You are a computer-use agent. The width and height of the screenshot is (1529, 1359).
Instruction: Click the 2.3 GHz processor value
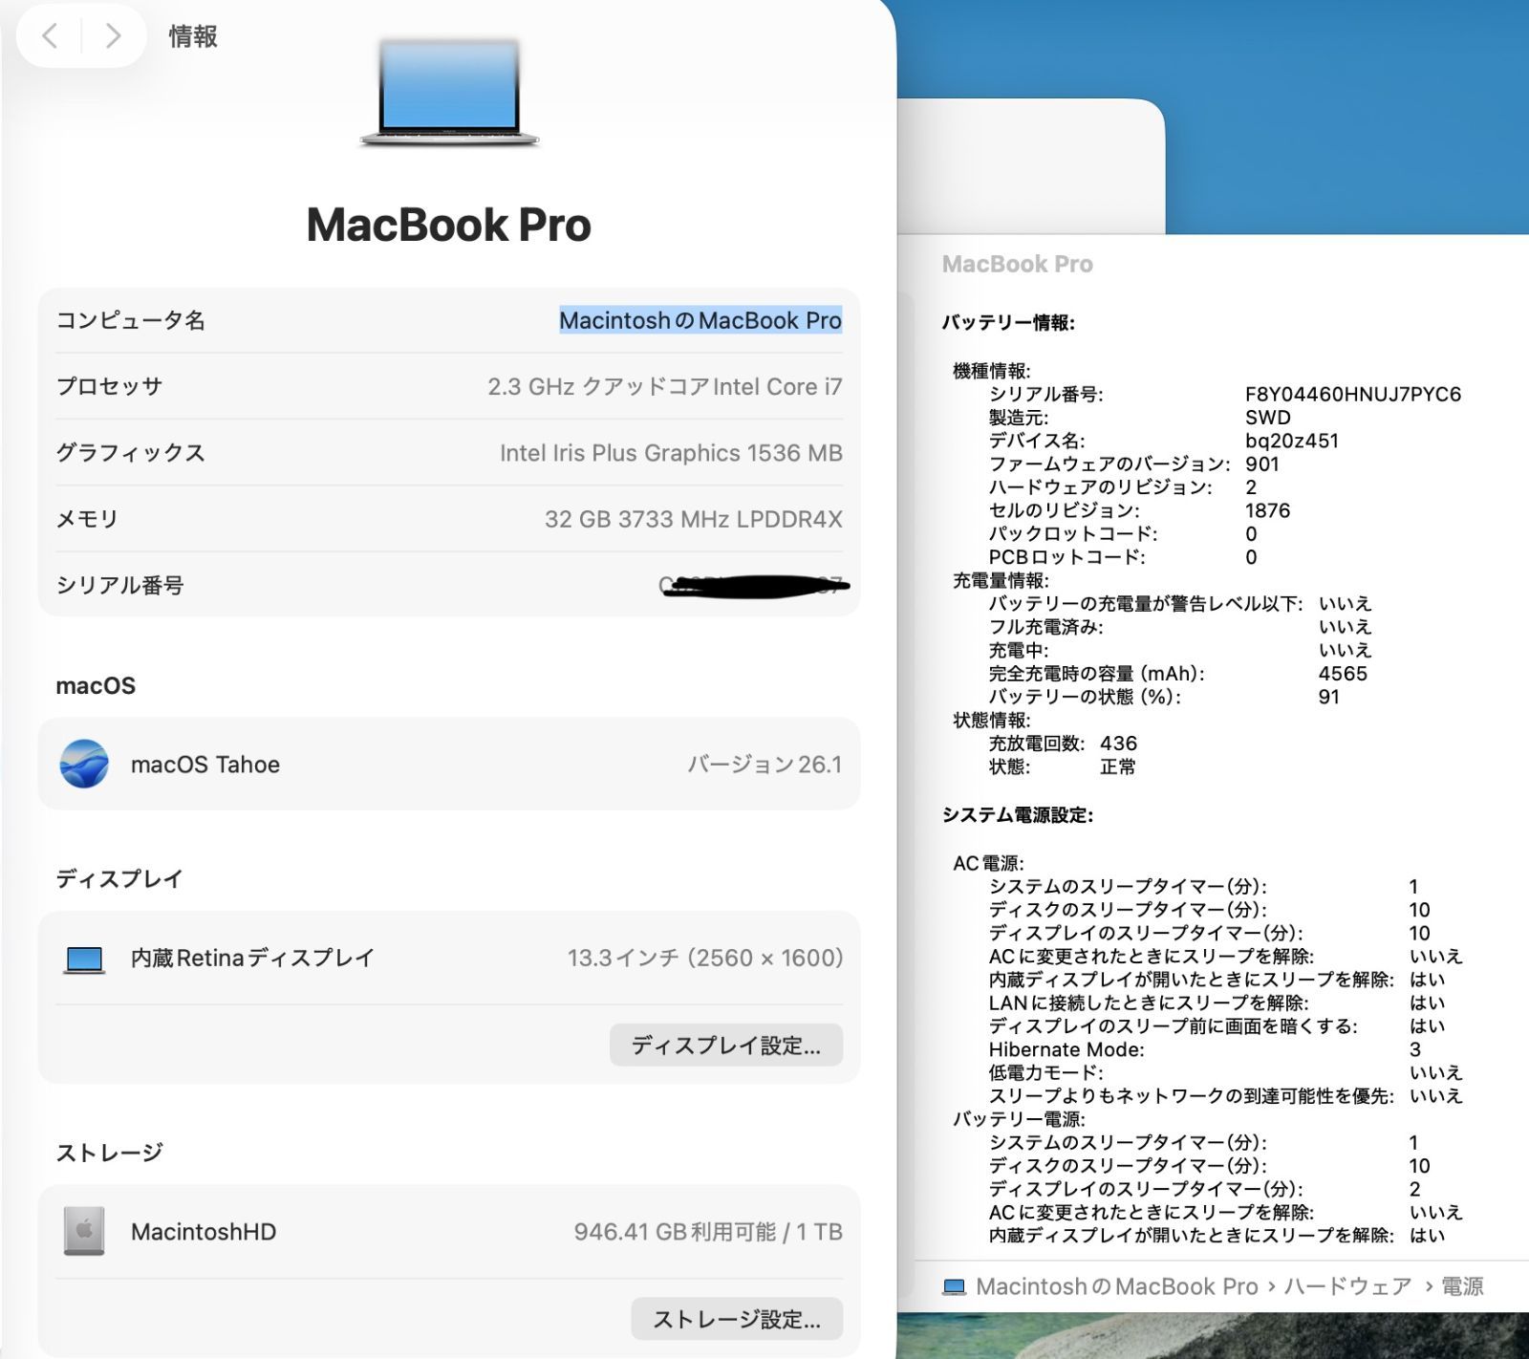click(x=664, y=387)
